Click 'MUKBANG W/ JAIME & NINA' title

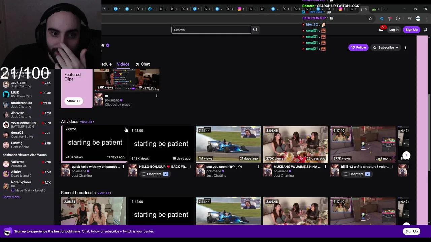297,167
